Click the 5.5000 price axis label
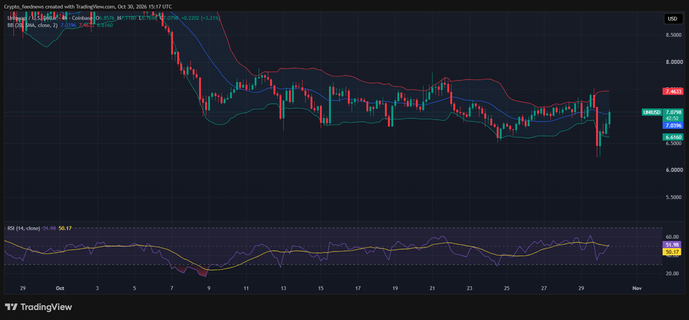 [x=673, y=198]
